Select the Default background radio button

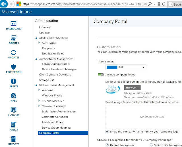click(107, 145)
